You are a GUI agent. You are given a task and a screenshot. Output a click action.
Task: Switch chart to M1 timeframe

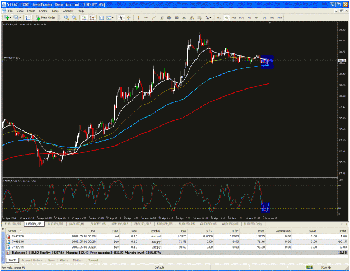click(218, 17)
